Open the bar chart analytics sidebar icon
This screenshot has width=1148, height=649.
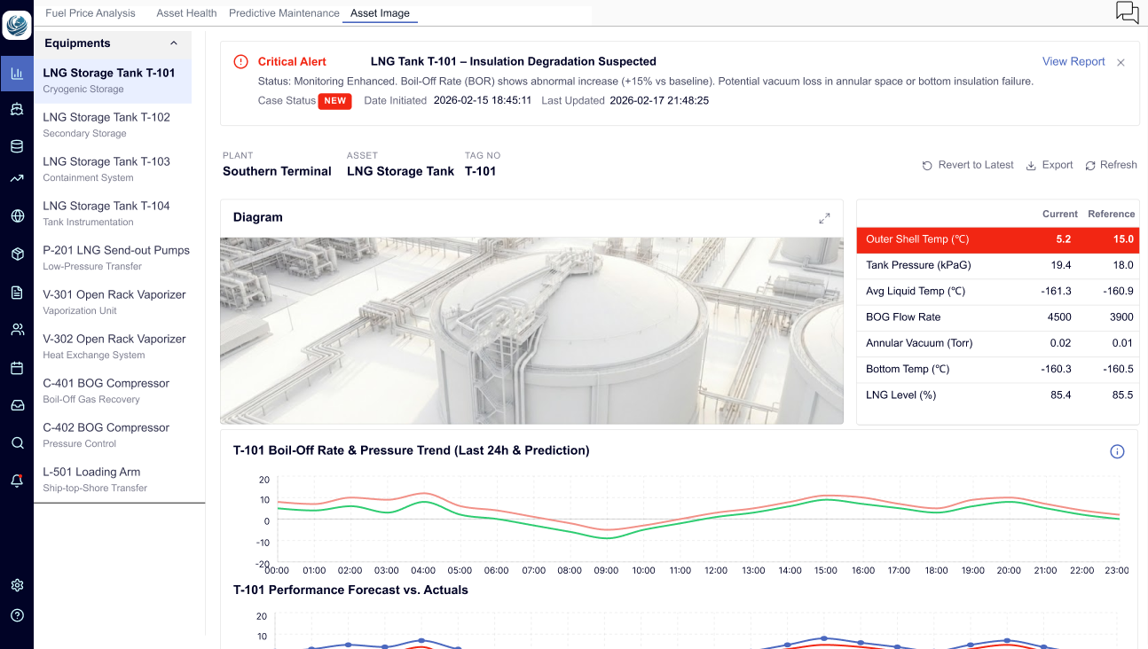[17, 74]
